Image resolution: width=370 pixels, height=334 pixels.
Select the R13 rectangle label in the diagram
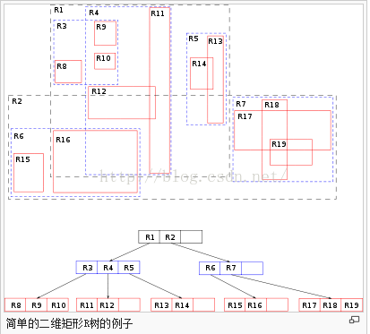[x=215, y=41]
